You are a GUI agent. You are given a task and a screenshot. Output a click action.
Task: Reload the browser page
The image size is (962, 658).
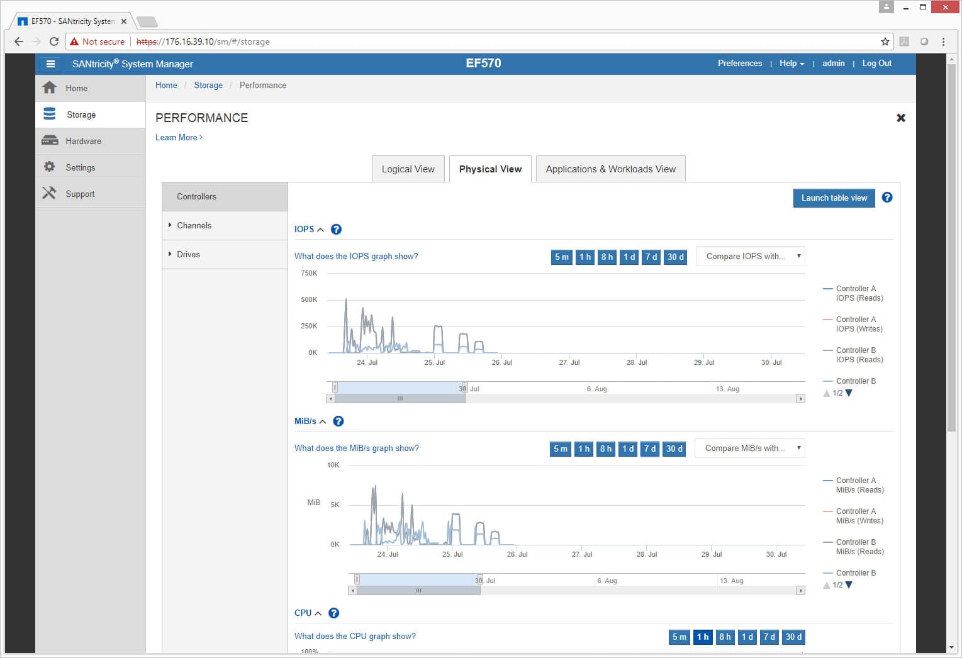[x=54, y=42]
